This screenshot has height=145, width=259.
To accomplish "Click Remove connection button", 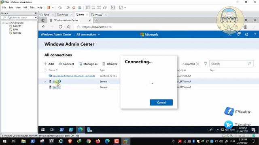I will point(110,64).
